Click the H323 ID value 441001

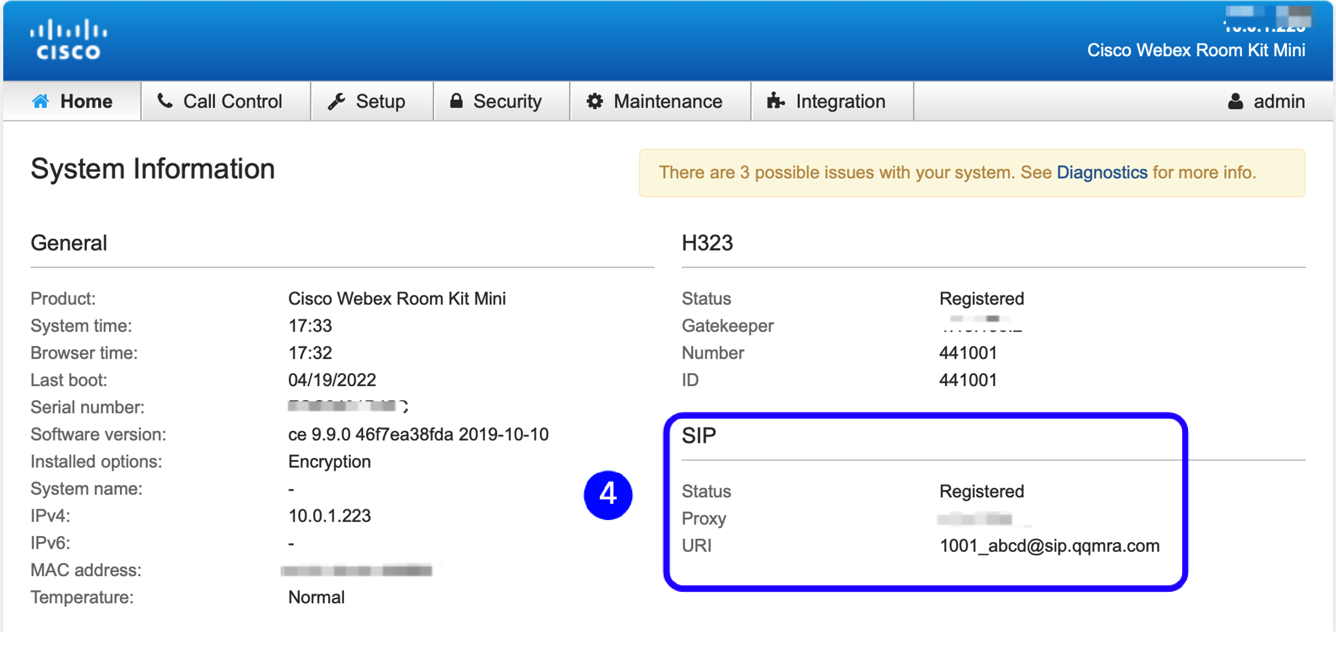coord(968,380)
